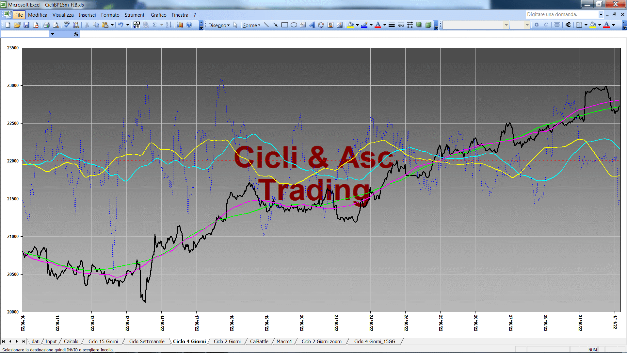Screen dimensions: 627x353
Task: Create a new blank workbook
Action: [8, 25]
